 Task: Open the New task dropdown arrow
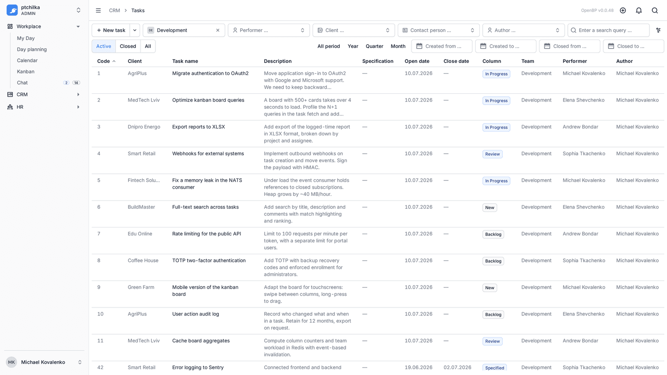point(135,30)
